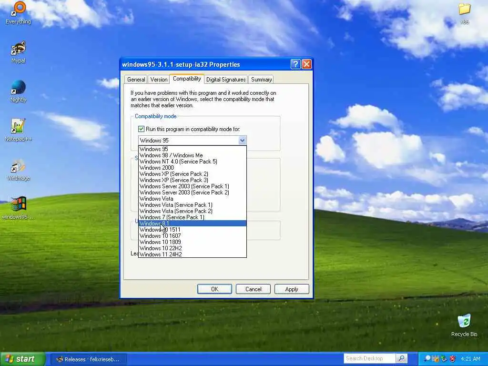
Task: Pick Windows Vista (Service Pack 2)
Action: pyautogui.click(x=193, y=211)
